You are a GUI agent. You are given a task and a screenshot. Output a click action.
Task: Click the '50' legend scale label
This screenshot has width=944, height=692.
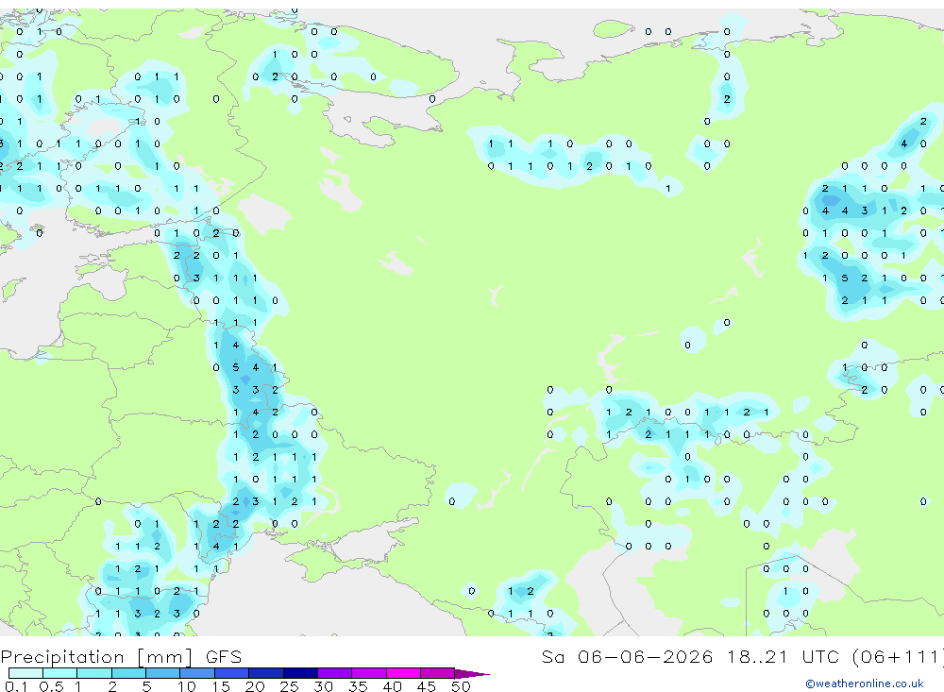pos(461,686)
